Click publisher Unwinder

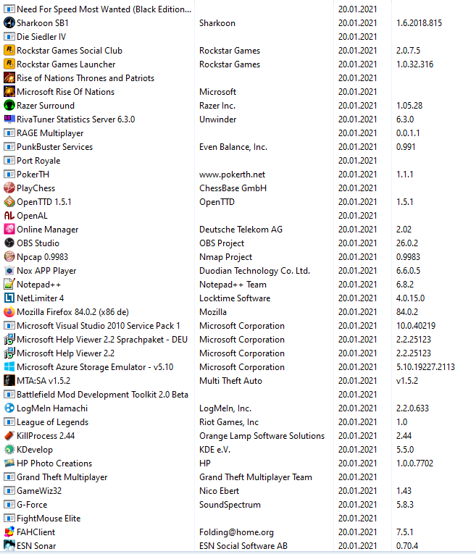[x=217, y=119]
